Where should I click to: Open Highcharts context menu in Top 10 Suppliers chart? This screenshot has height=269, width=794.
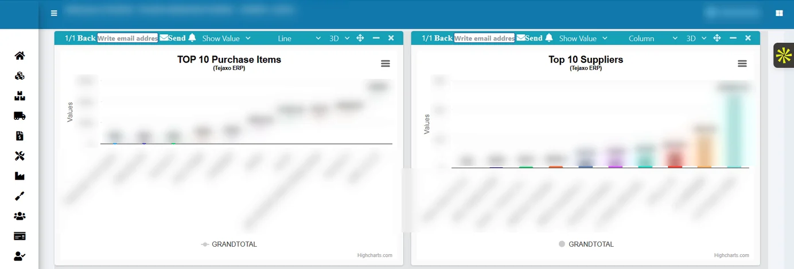[742, 64]
